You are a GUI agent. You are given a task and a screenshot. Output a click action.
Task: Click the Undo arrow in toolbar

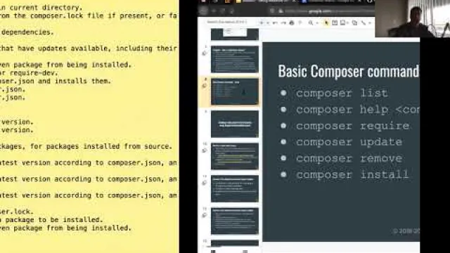[x=275, y=22]
